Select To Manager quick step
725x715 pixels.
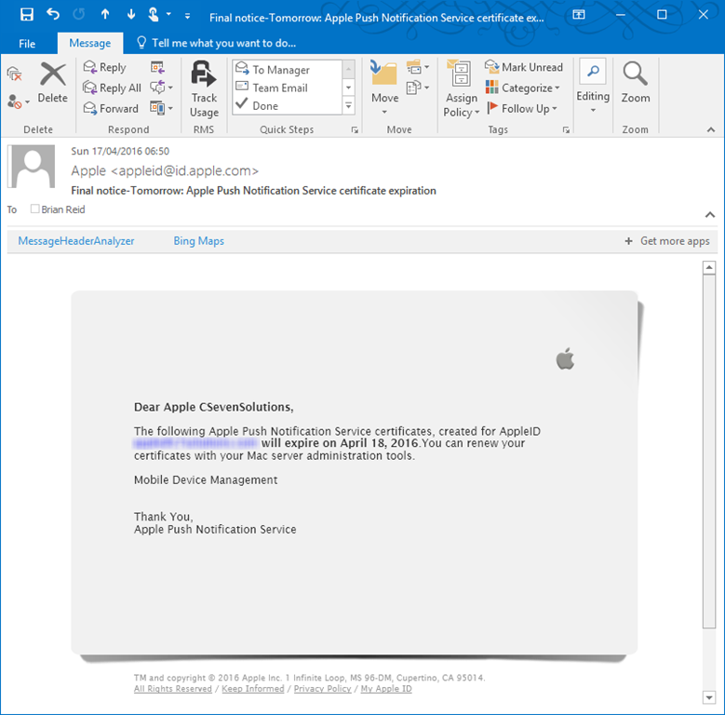click(288, 70)
